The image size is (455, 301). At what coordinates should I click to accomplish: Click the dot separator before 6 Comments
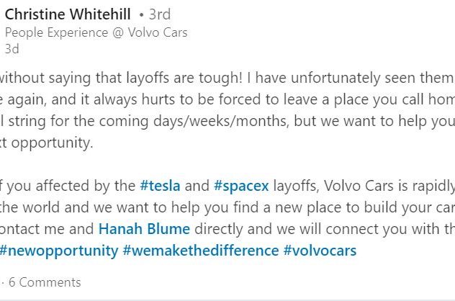[x=3, y=282]
